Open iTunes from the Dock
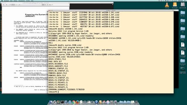This screenshot has height=105, width=187. (108, 102)
